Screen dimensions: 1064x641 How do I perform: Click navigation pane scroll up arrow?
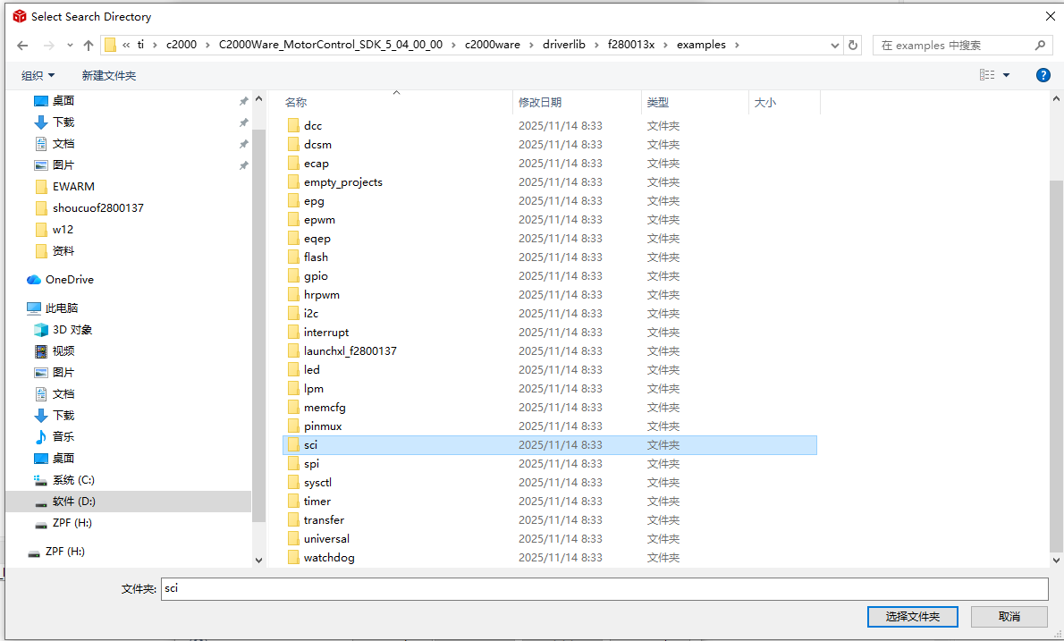(x=258, y=99)
